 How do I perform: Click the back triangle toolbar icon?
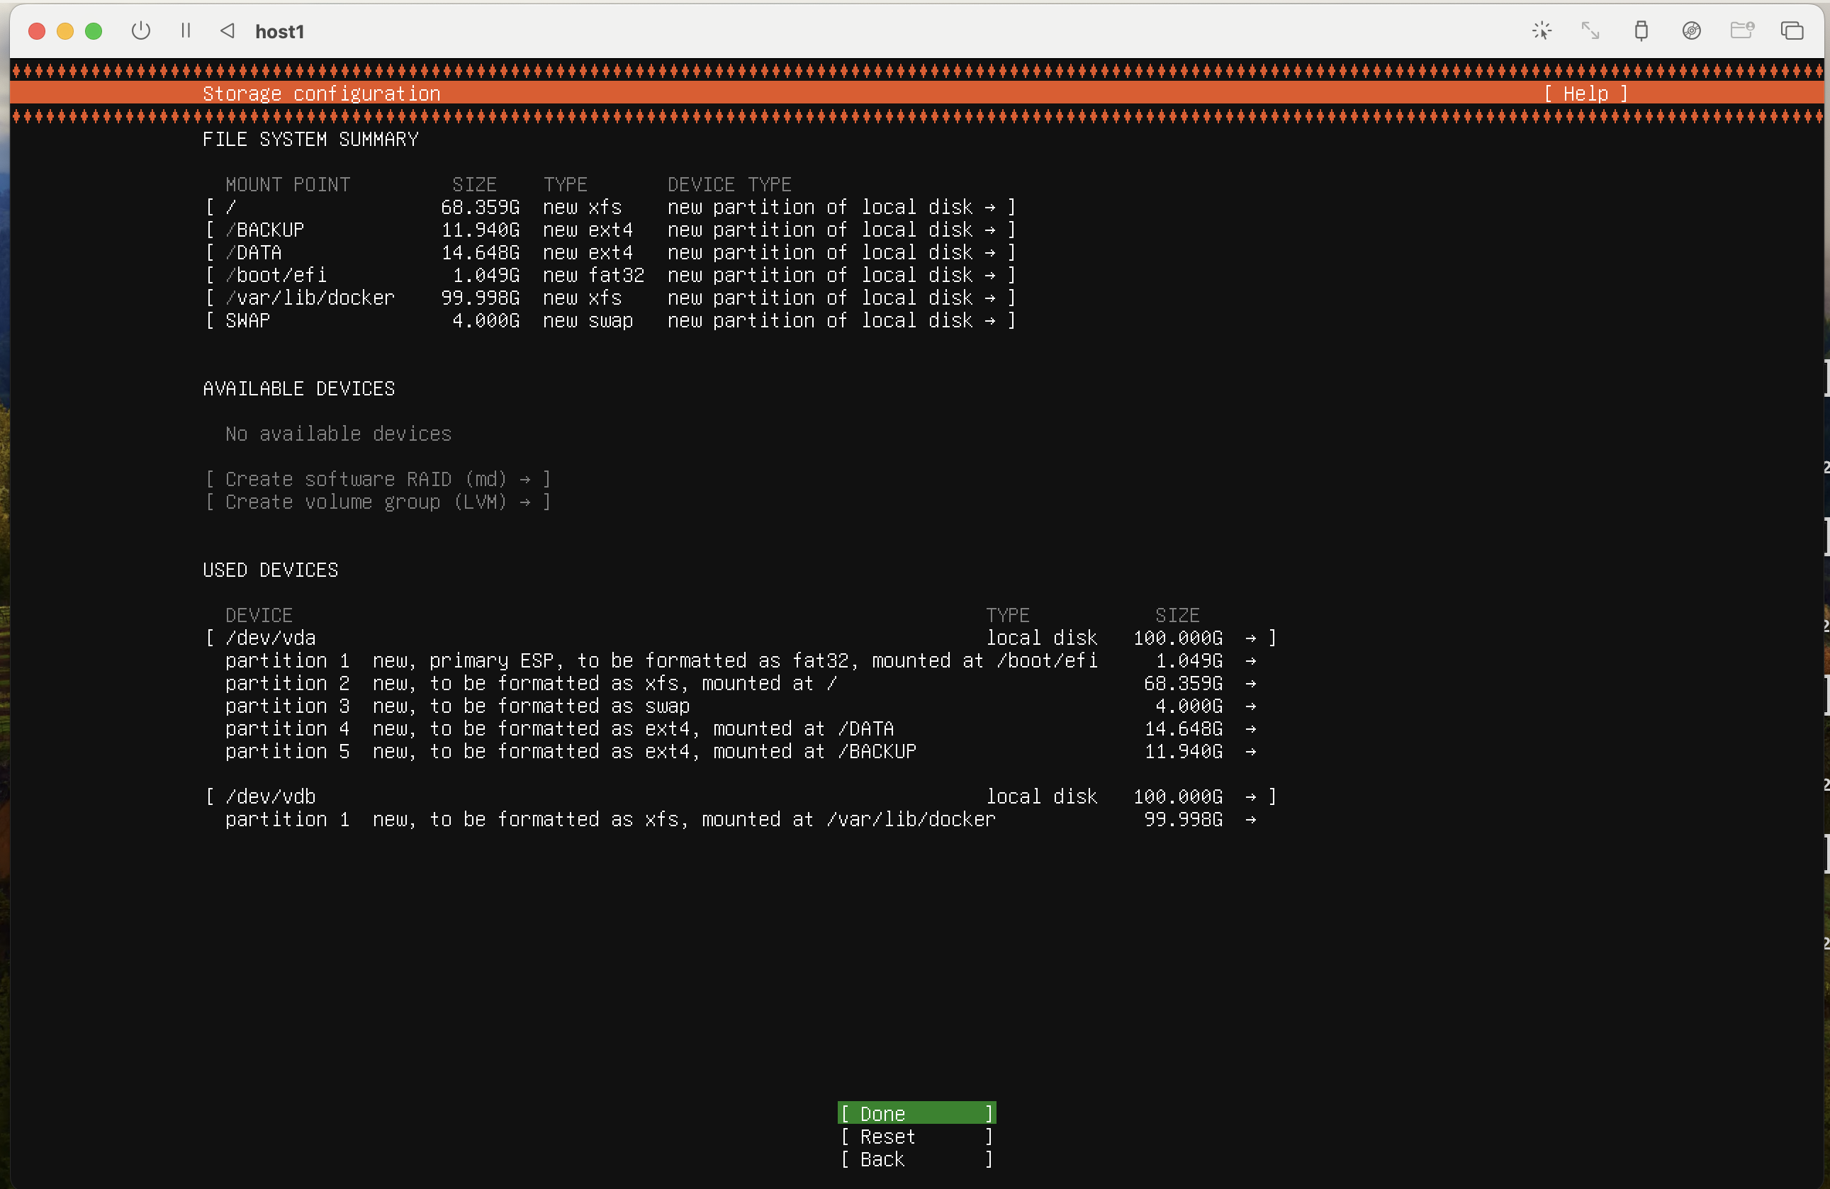pyautogui.click(x=228, y=30)
